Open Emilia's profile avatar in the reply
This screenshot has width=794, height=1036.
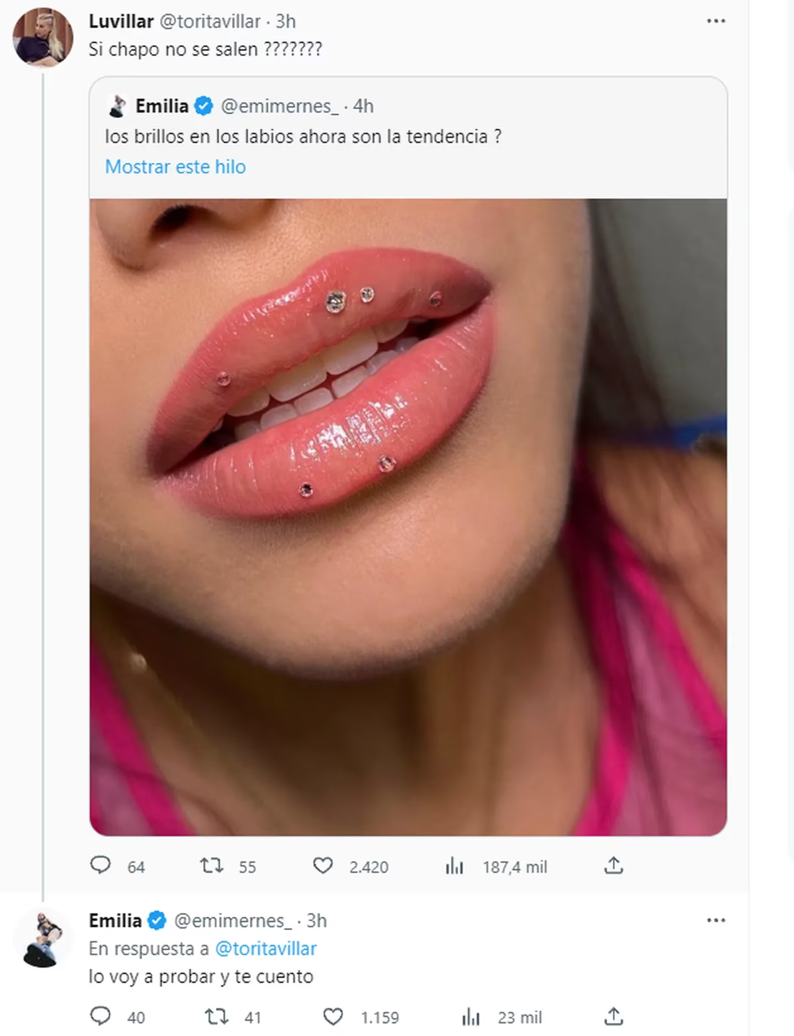click(x=43, y=938)
